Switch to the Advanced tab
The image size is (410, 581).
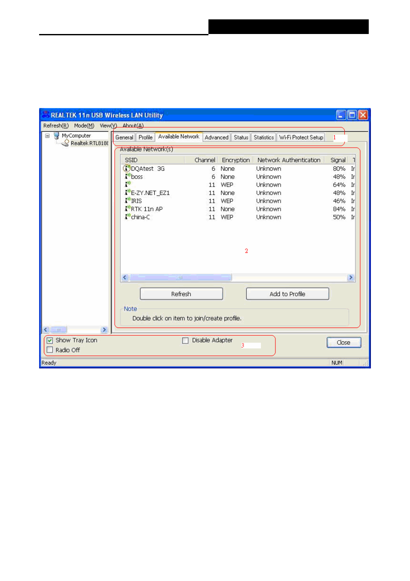pyautogui.click(x=217, y=137)
